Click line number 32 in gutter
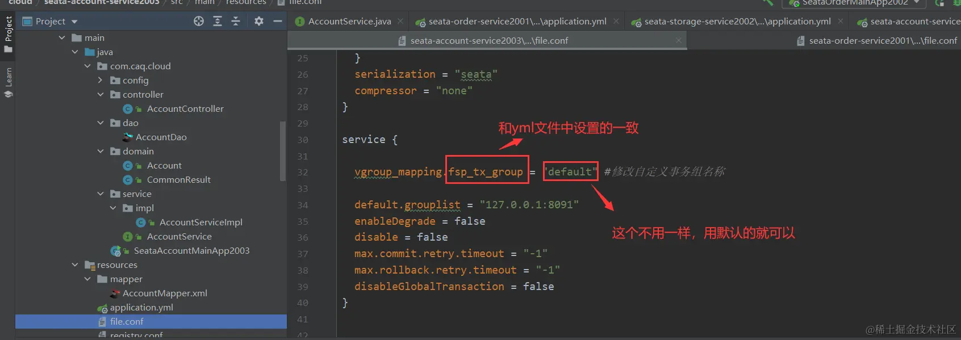Screen dimensions: 961x340 [x=303, y=172]
